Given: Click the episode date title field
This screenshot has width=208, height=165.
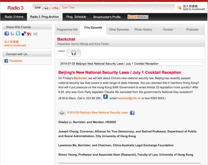Looking at the screenshot, I should click(130, 64).
